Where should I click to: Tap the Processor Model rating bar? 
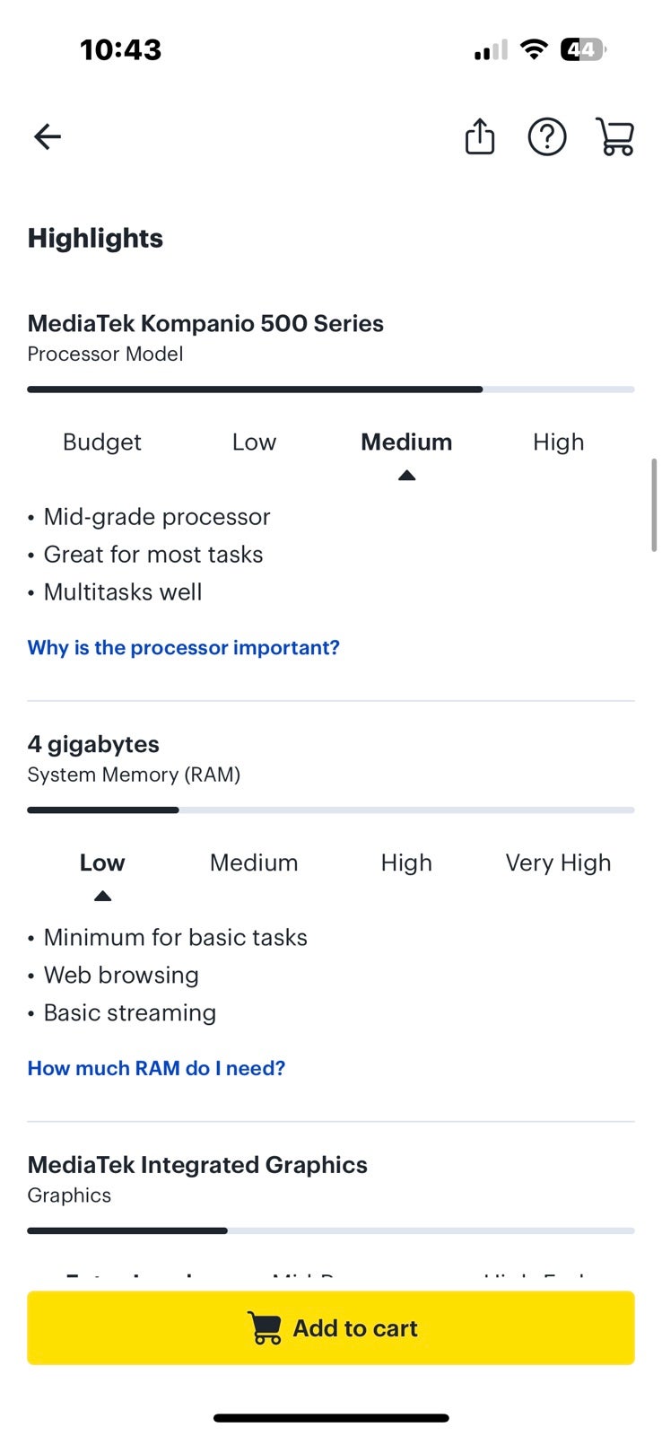click(x=331, y=390)
